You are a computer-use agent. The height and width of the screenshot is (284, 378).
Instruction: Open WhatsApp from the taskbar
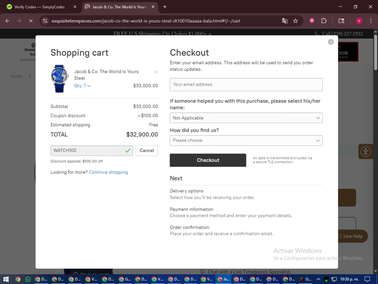[28, 279]
